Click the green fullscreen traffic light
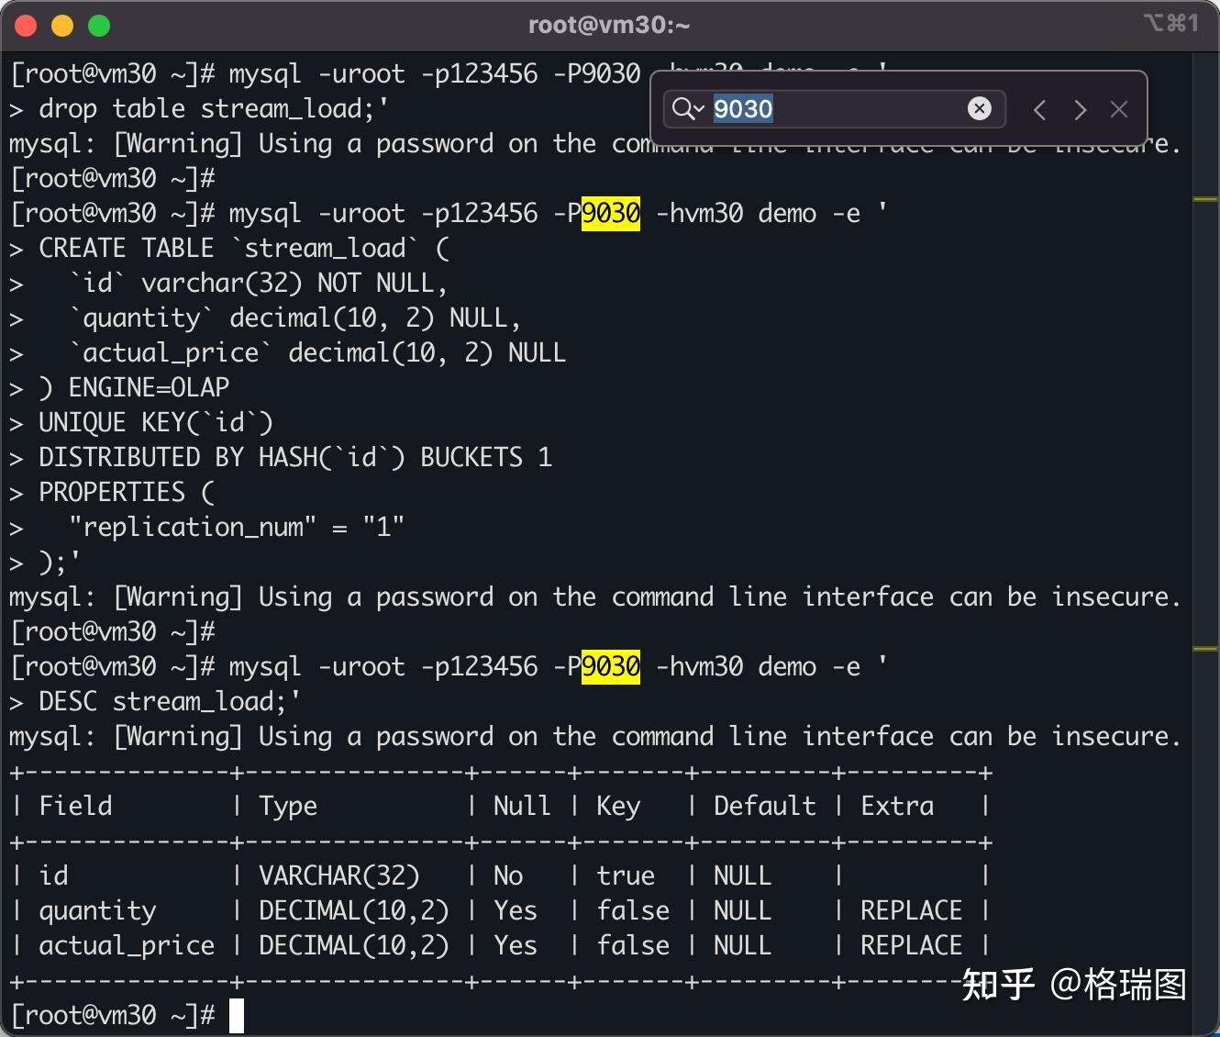 coord(99,25)
